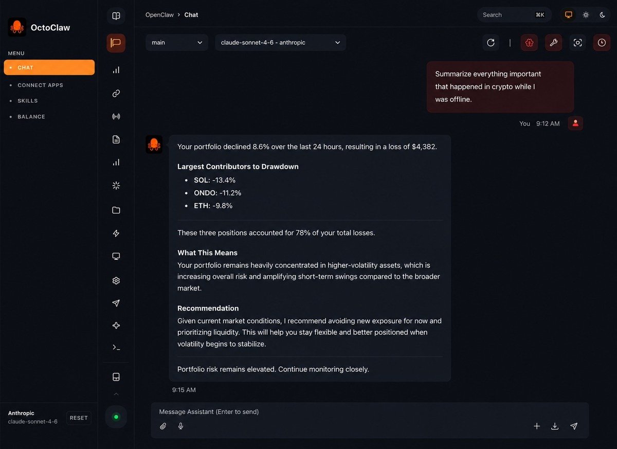Screen dimensions: 617x449
Task: Switch to dark theme moon icon
Action: pos(602,15)
